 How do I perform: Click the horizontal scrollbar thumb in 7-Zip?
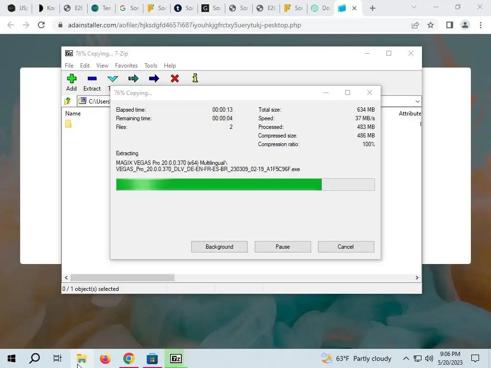(x=122, y=277)
